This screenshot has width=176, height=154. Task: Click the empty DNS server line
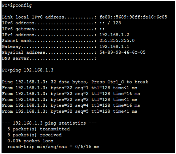[x=49, y=58]
